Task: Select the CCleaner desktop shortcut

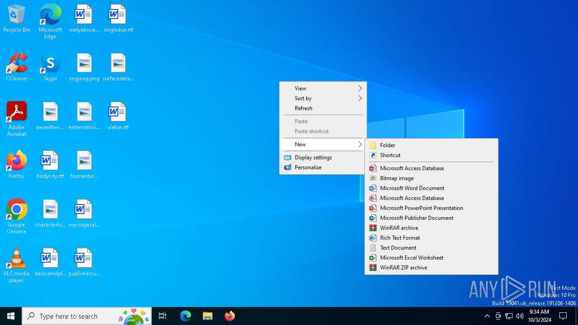Action: coord(17,68)
